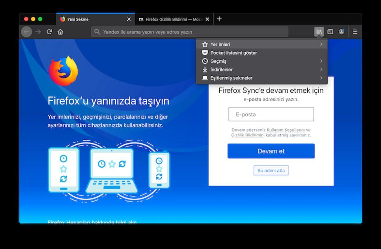Expand the Eşitlenmiş sekmeler submenu
381x249 pixels.
pos(321,78)
